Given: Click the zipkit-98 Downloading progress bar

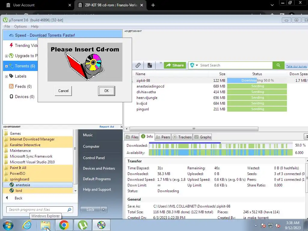Looking at the screenshot, I should 257,80.
